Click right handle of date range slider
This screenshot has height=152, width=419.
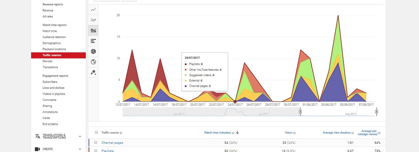pos(376,112)
